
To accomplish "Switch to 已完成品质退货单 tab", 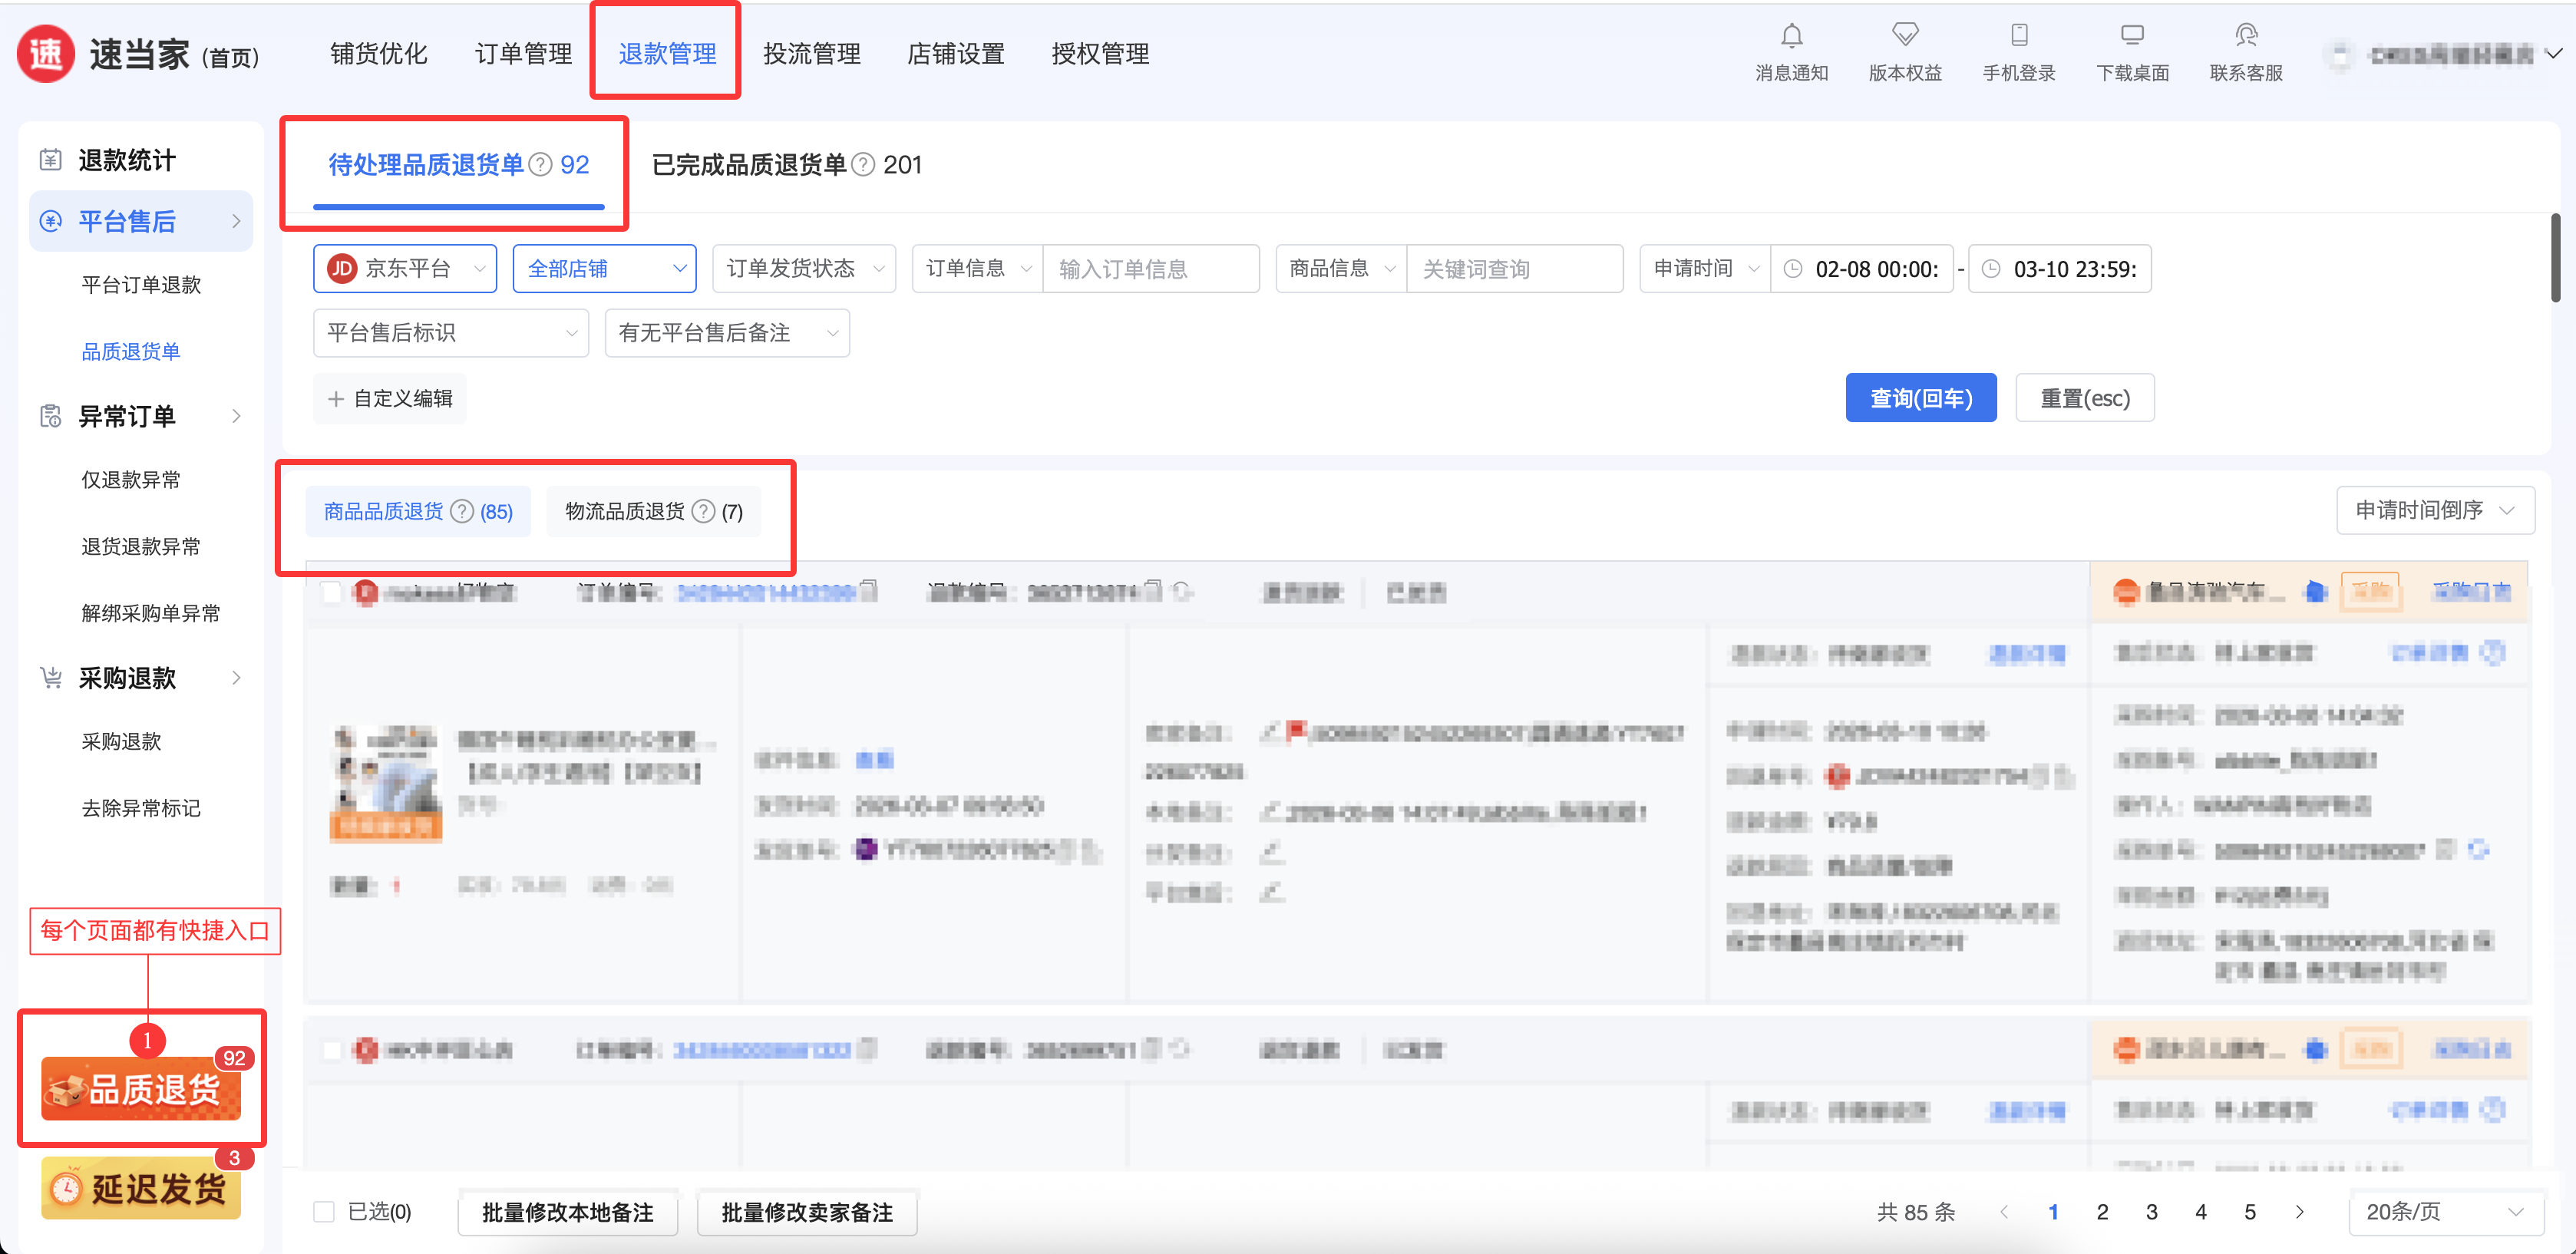I will click(749, 165).
